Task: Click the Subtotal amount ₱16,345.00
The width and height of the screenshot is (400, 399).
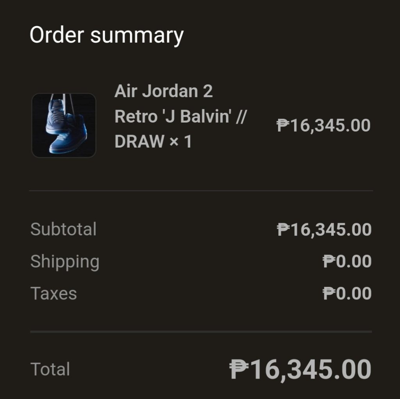Action: click(x=324, y=230)
